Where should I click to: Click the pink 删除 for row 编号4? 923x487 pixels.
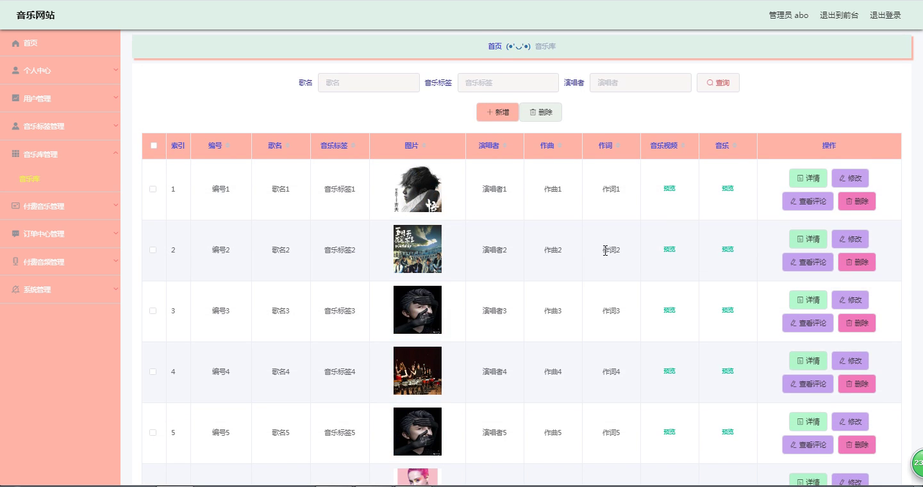[x=857, y=384]
